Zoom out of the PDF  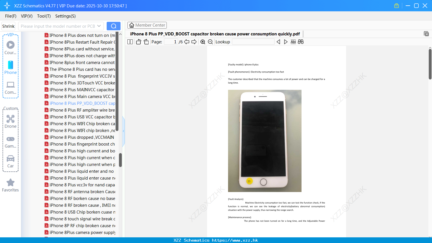click(210, 42)
